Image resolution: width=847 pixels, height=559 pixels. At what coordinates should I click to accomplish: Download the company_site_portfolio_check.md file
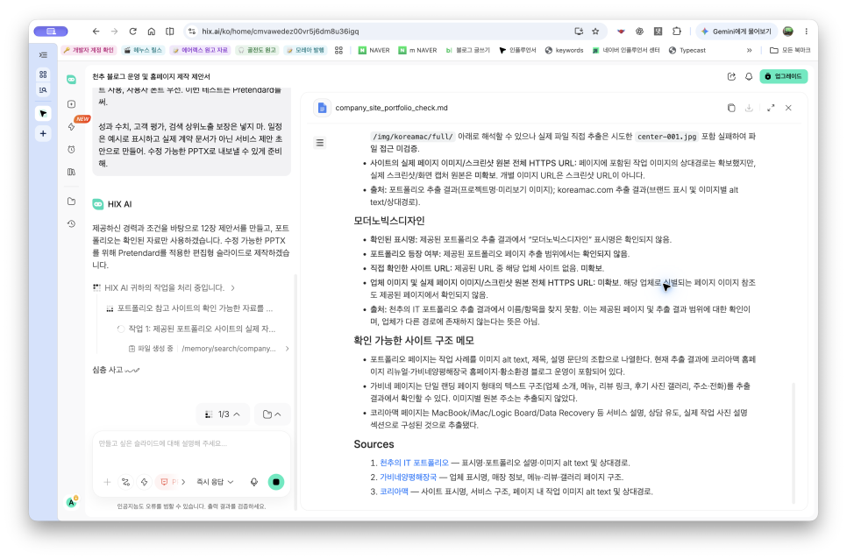click(749, 108)
